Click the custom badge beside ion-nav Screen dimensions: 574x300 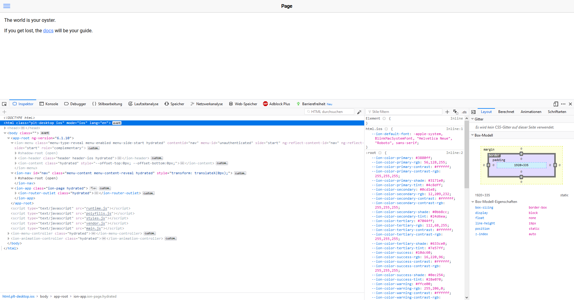click(x=240, y=173)
